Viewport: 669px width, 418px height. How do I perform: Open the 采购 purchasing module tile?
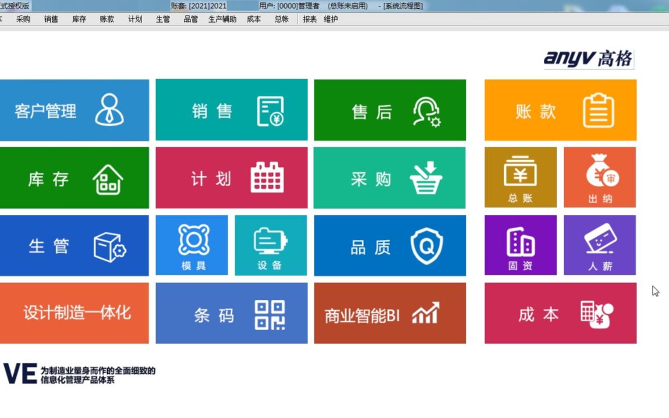[390, 178]
